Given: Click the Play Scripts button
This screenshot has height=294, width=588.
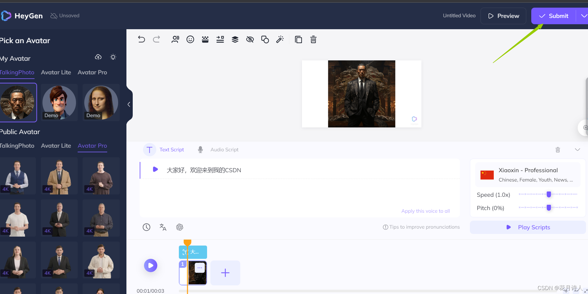Looking at the screenshot, I should [x=528, y=227].
